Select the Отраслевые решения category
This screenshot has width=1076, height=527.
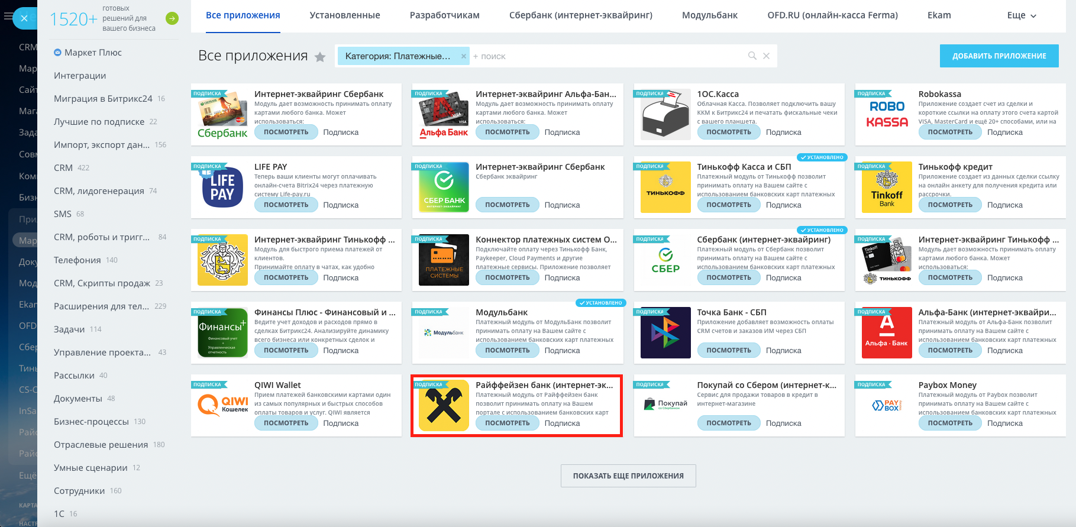tap(101, 445)
